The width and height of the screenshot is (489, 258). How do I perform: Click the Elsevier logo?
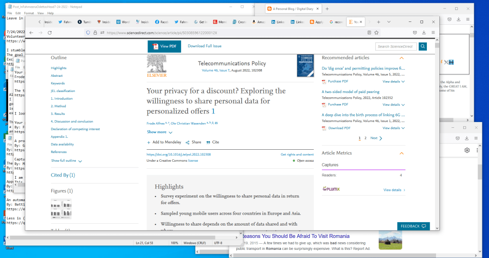pyautogui.click(x=157, y=66)
